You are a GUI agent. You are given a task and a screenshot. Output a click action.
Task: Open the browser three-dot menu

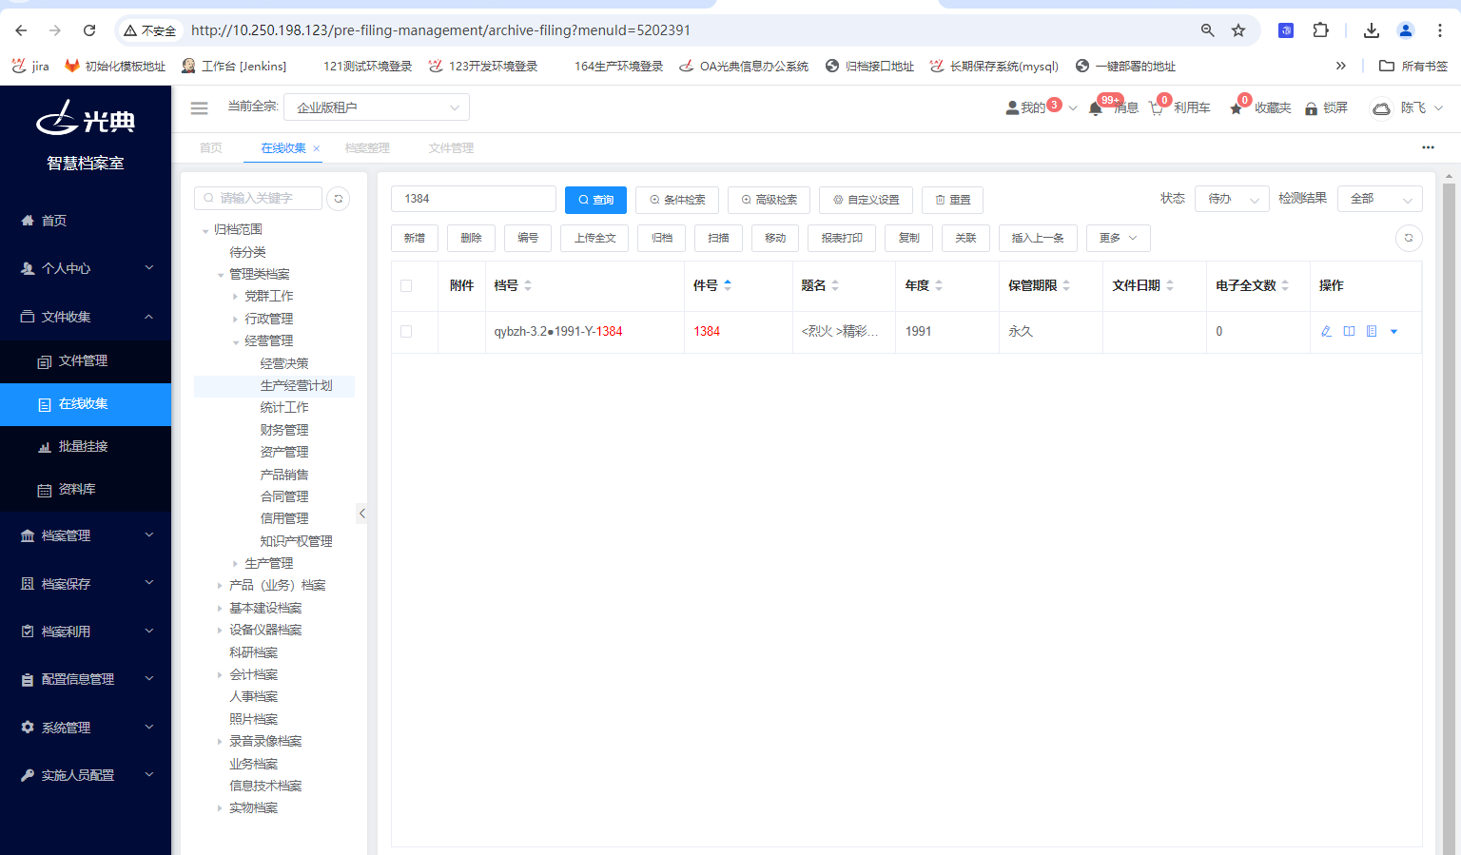(1439, 30)
